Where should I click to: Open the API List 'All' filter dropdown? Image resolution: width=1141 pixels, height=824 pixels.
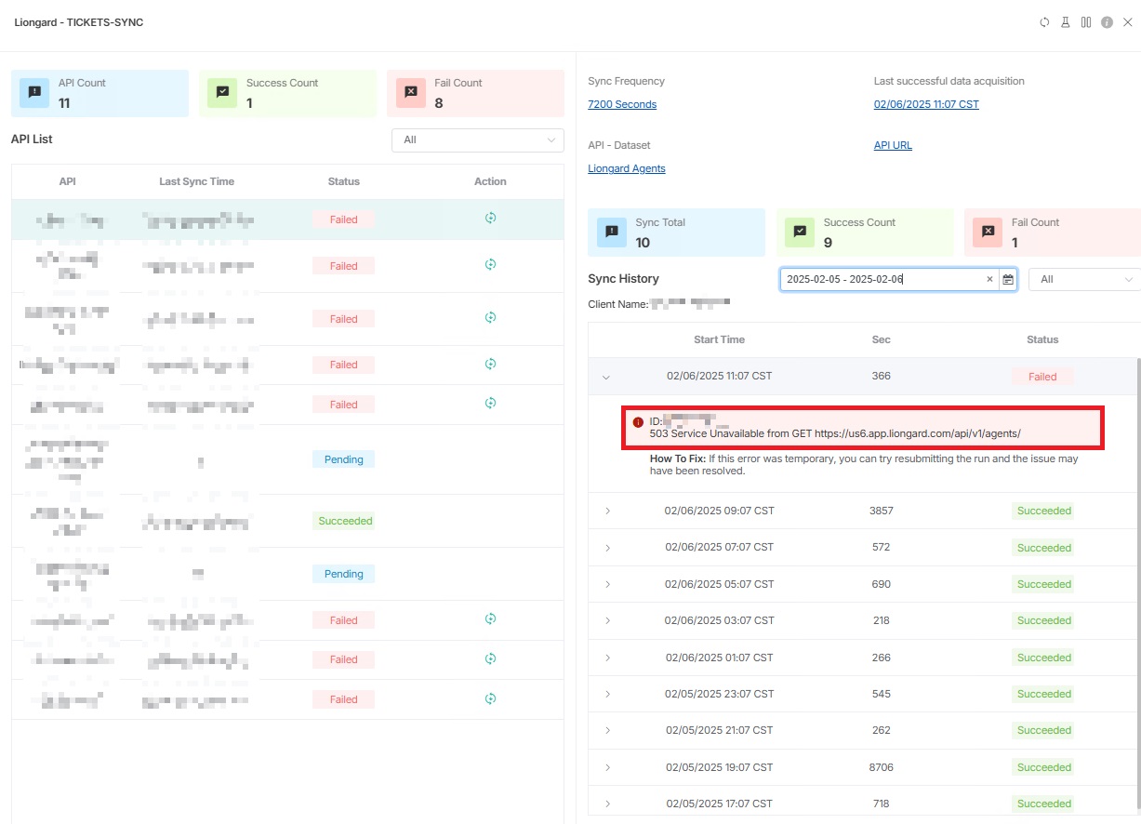477,140
